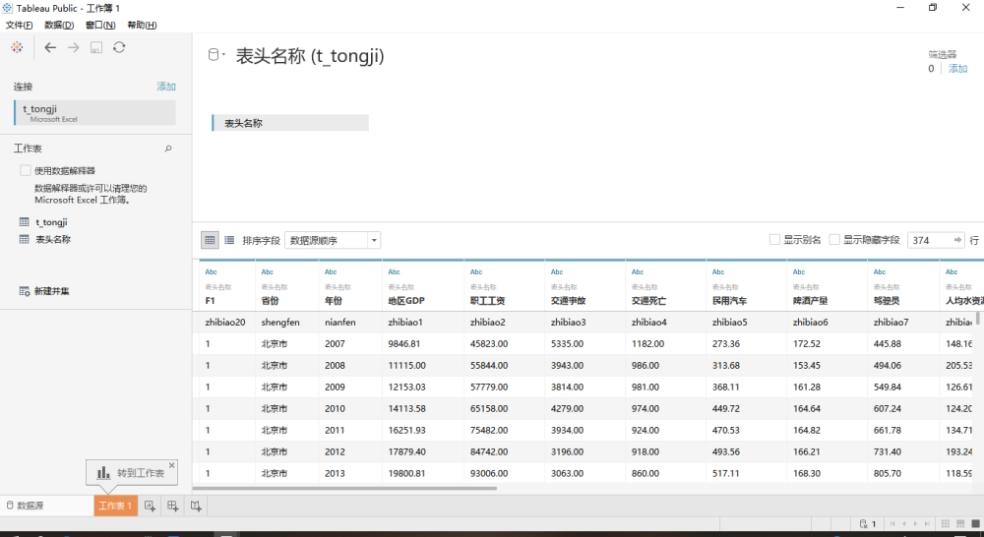Change Abc data type of 啤酒产量 column
This screenshot has height=537, width=984.
pyautogui.click(x=799, y=272)
